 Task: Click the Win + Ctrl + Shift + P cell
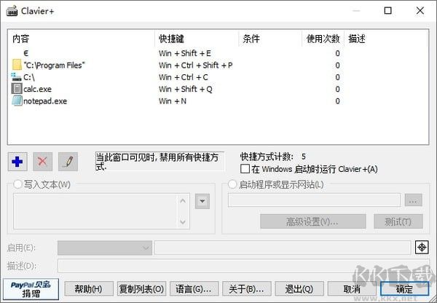(x=196, y=66)
